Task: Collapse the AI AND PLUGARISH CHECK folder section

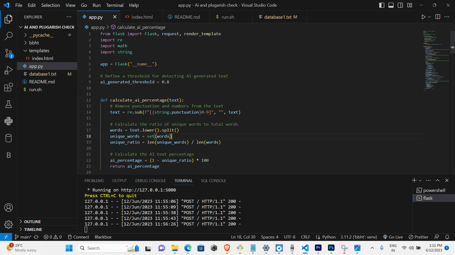Action: (x=47, y=27)
